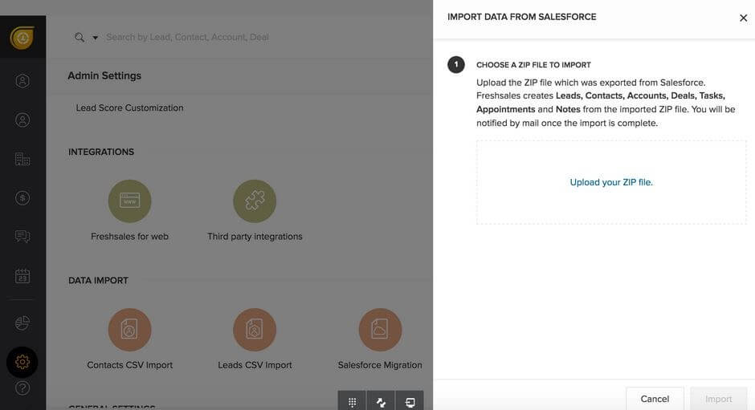
Task: Click the Contacts CSV Import label
Action: (129, 365)
